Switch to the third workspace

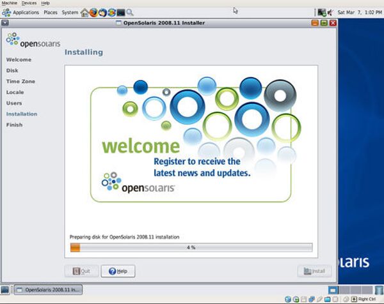point(356,291)
